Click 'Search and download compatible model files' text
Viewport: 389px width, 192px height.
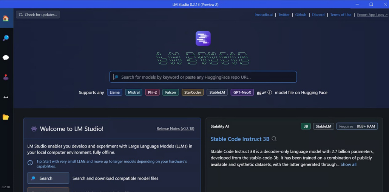[115, 178]
